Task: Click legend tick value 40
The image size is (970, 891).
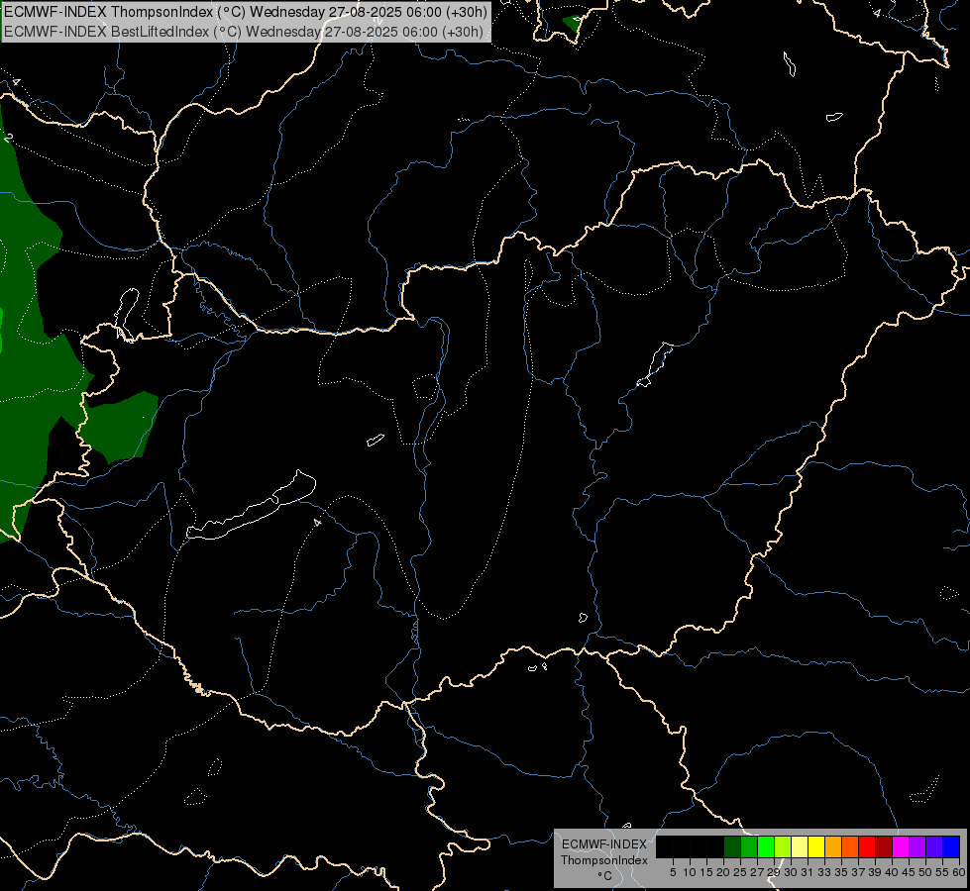Action: [x=892, y=872]
